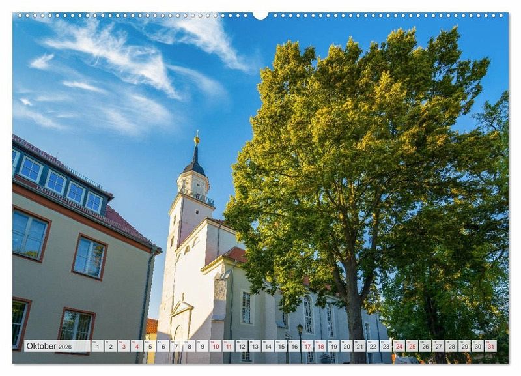Select red date 17 on the strip

click(x=307, y=346)
